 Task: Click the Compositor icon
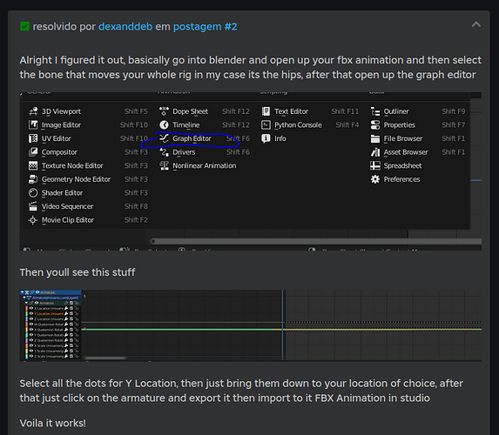coord(33,152)
